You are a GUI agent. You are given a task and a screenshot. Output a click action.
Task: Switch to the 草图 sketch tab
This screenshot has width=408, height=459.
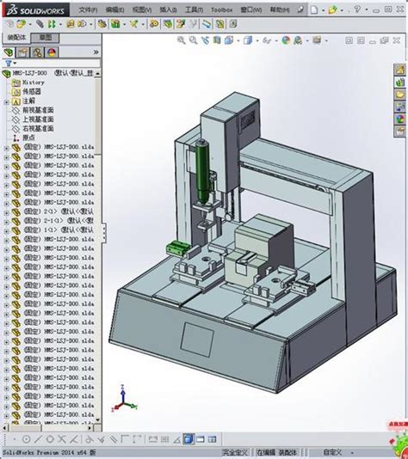[46, 38]
